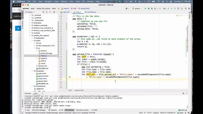Select the Local terminal tab
The image size is (203, 114).
point(35,93)
